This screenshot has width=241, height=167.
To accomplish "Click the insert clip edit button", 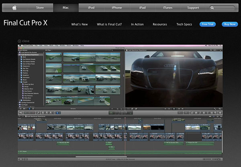I will (x=47, y=113).
